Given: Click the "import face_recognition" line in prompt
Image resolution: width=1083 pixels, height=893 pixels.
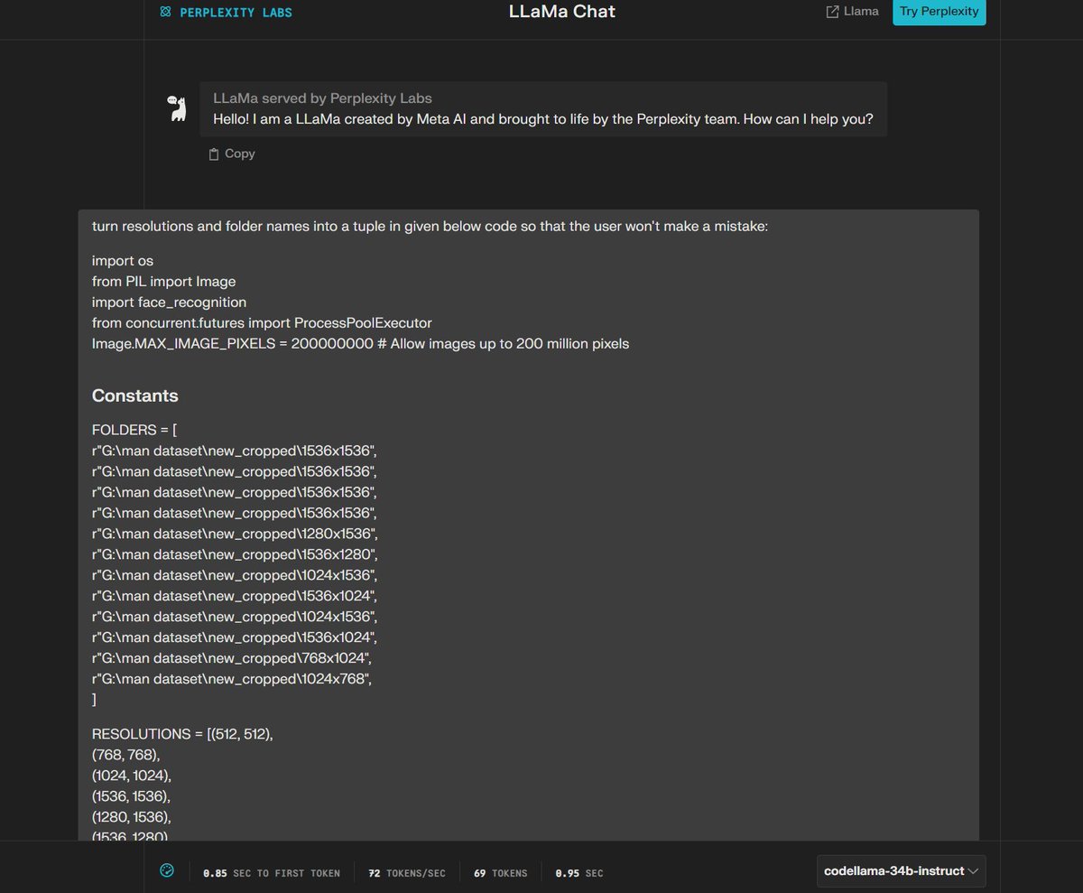Looking at the screenshot, I should 169,302.
